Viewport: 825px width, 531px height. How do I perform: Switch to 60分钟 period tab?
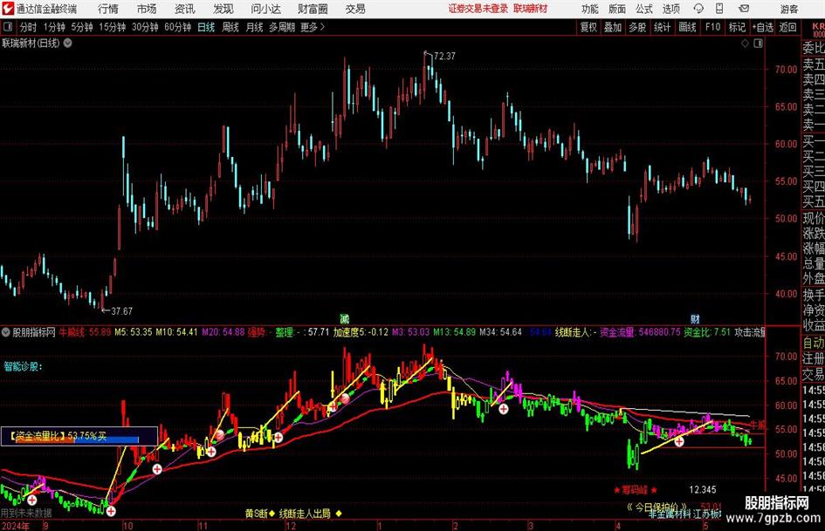click(x=178, y=27)
